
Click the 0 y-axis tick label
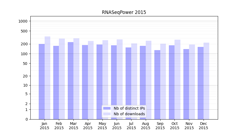tap(26, 119)
